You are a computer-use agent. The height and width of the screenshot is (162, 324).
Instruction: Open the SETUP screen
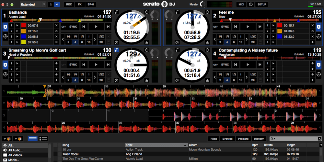(x=261, y=4)
